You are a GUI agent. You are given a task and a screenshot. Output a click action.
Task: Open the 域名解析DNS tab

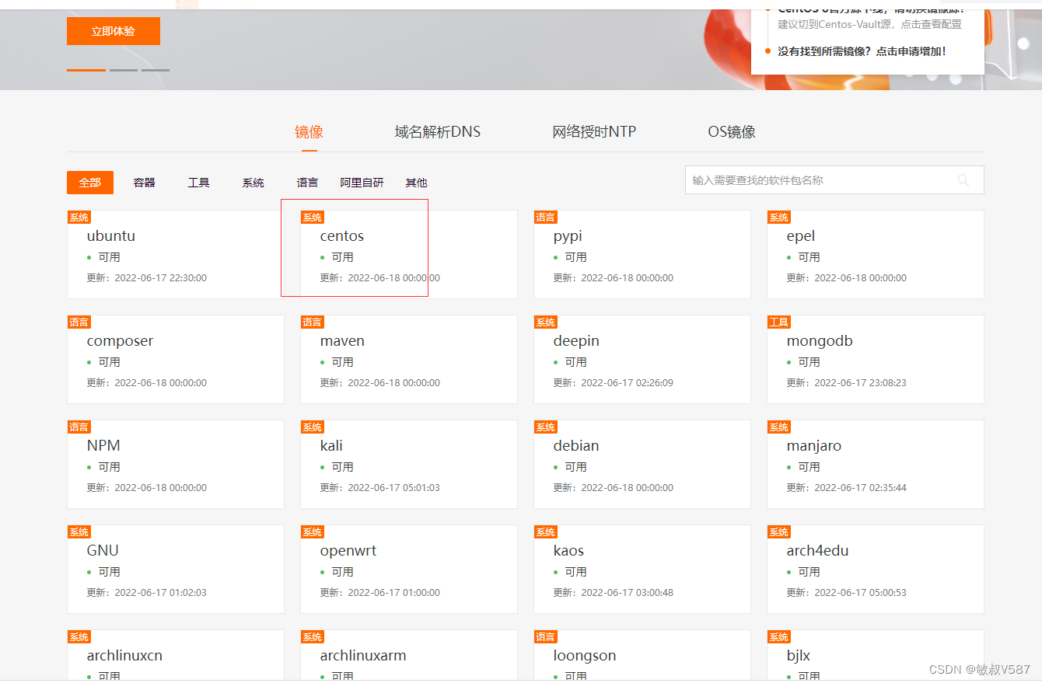click(x=438, y=132)
